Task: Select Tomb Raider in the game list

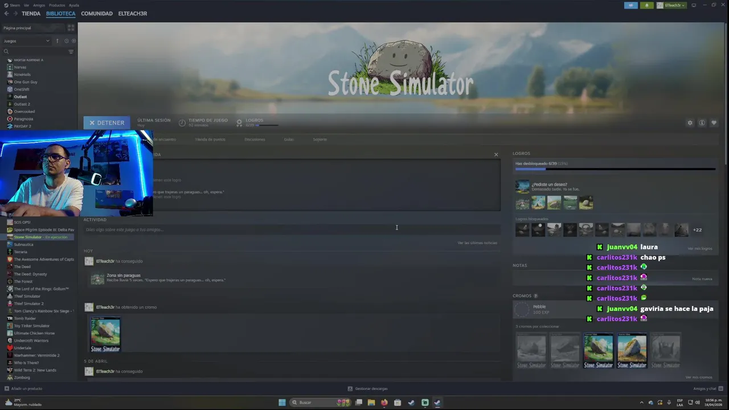Action: pos(24,318)
